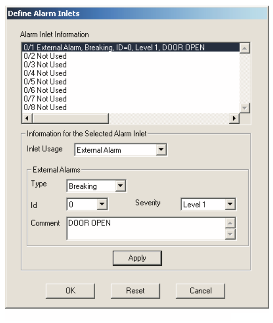
Task: Click the Comment field up arrow
Action: (230, 223)
